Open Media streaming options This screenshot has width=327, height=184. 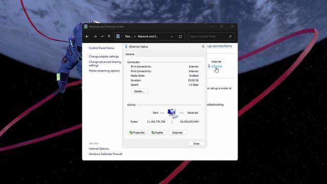tap(104, 71)
